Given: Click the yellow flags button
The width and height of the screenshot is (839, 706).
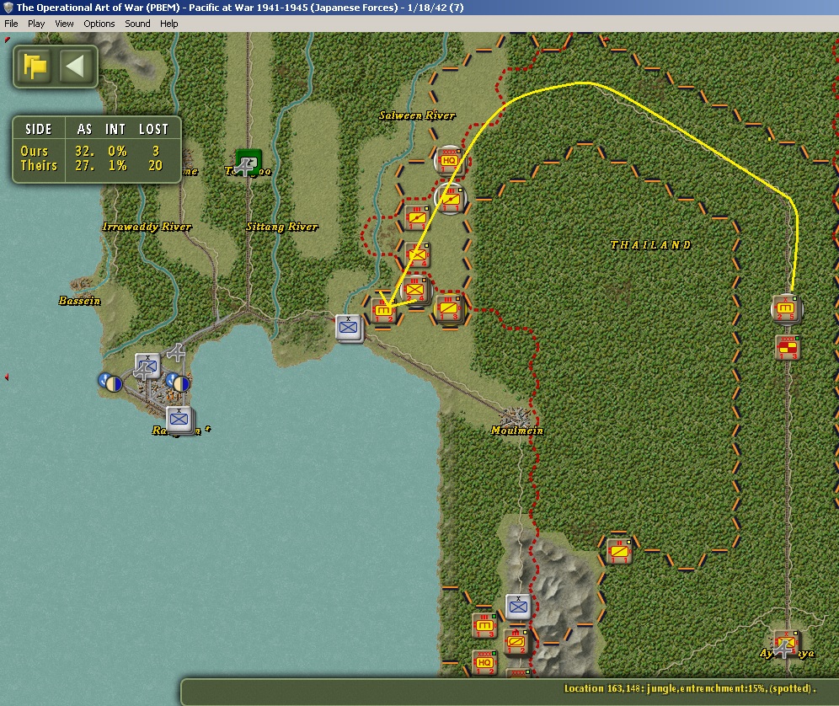Looking at the screenshot, I should [x=35, y=67].
